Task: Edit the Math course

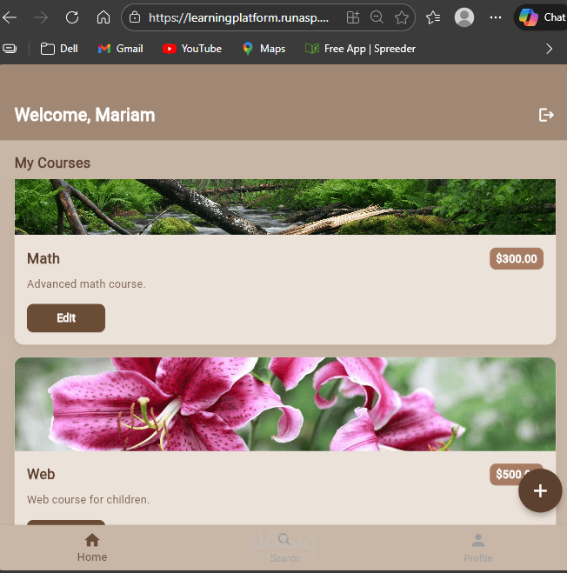Action: (66, 318)
